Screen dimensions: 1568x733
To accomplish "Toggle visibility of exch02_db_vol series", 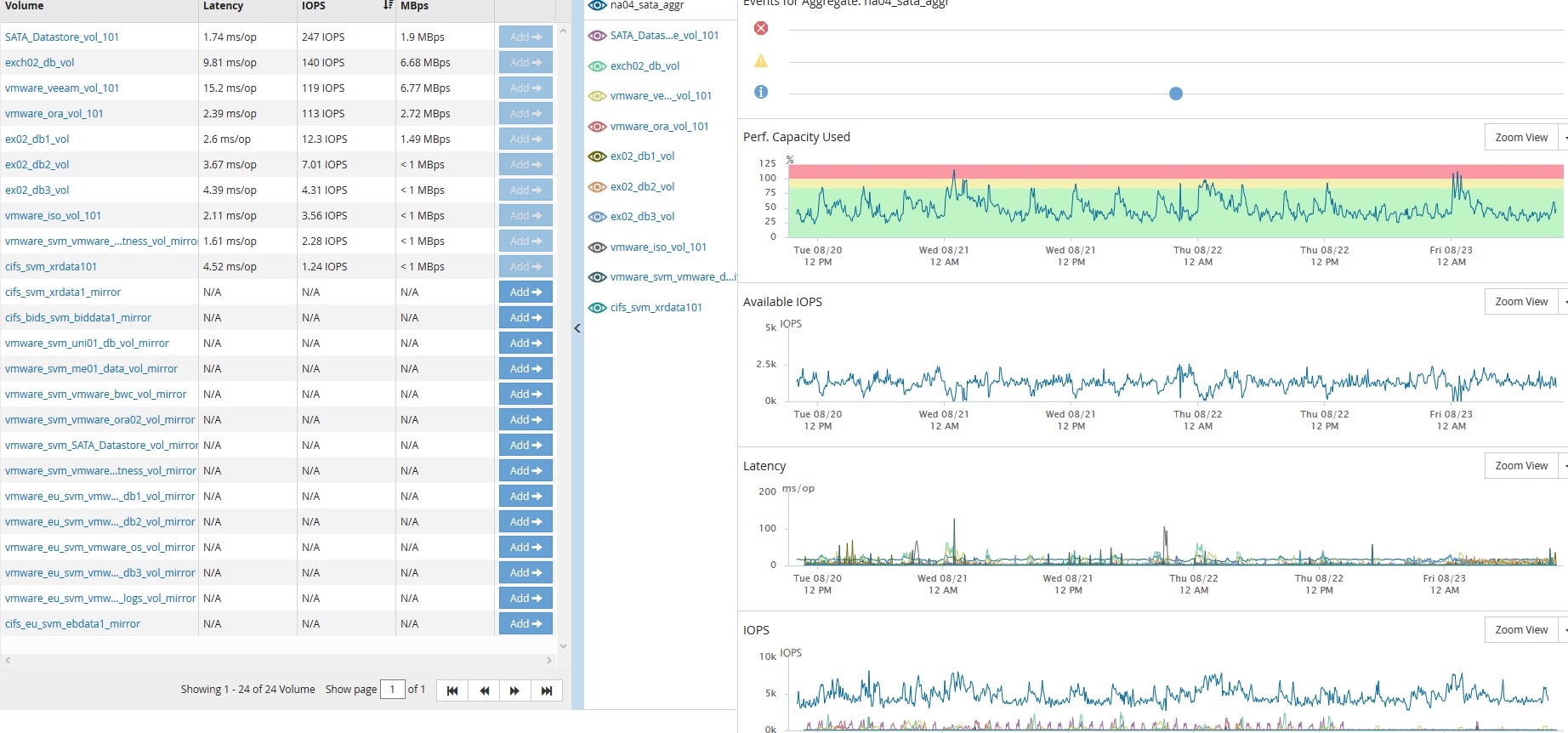I will (x=598, y=66).
